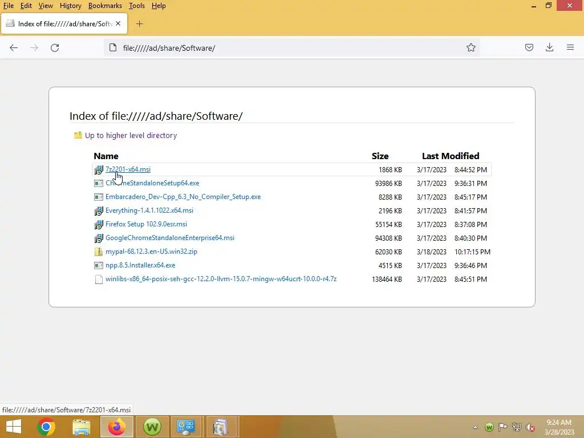Click the Firefox Setup msi file icon

click(x=98, y=225)
